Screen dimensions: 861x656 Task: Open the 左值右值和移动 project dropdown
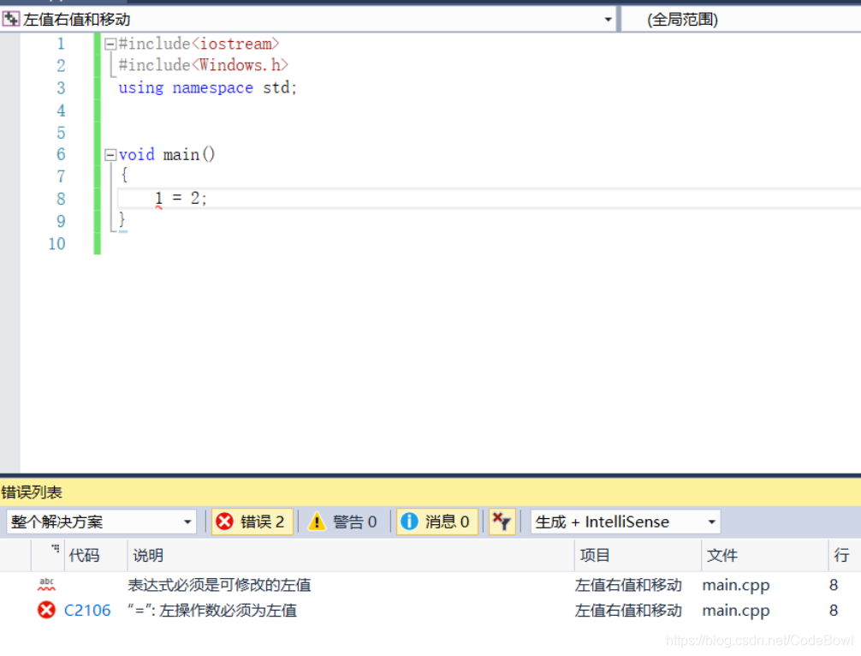(x=608, y=19)
